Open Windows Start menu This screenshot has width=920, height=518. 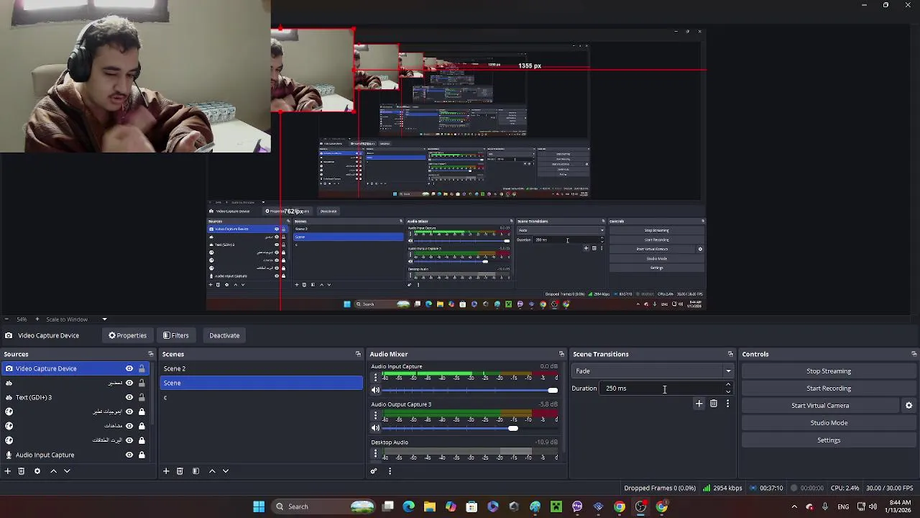[259, 506]
